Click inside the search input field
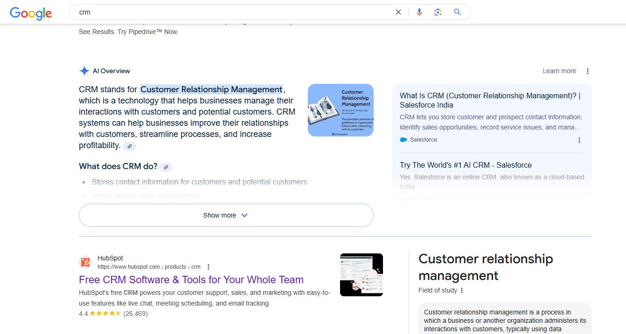The width and height of the screenshot is (626, 334). click(x=210, y=12)
